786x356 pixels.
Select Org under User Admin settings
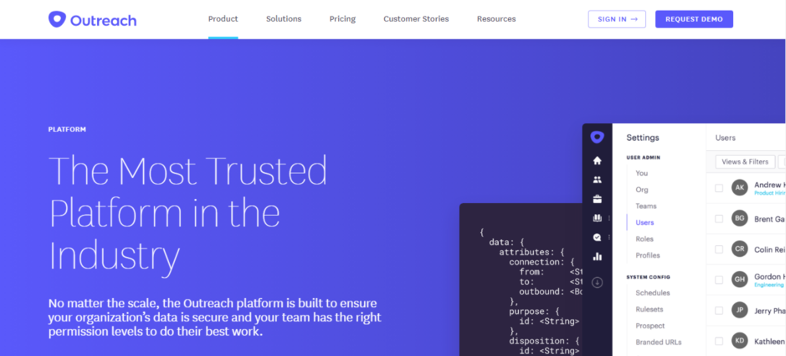[641, 189]
